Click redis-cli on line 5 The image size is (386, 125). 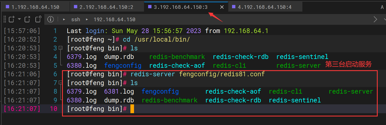click(229, 66)
